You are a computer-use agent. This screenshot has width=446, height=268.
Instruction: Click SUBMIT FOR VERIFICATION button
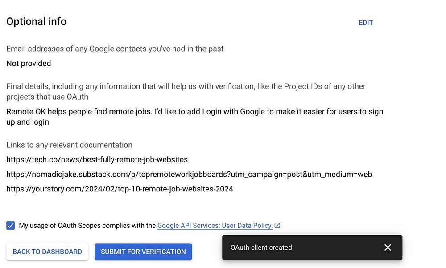click(143, 252)
